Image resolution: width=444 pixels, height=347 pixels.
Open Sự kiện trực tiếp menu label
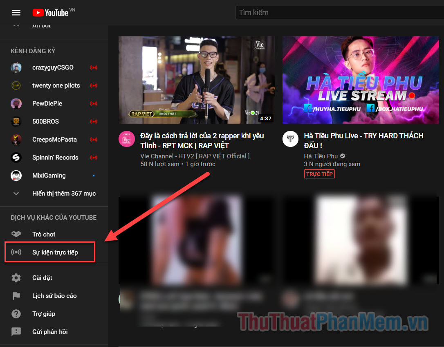pyautogui.click(x=55, y=252)
